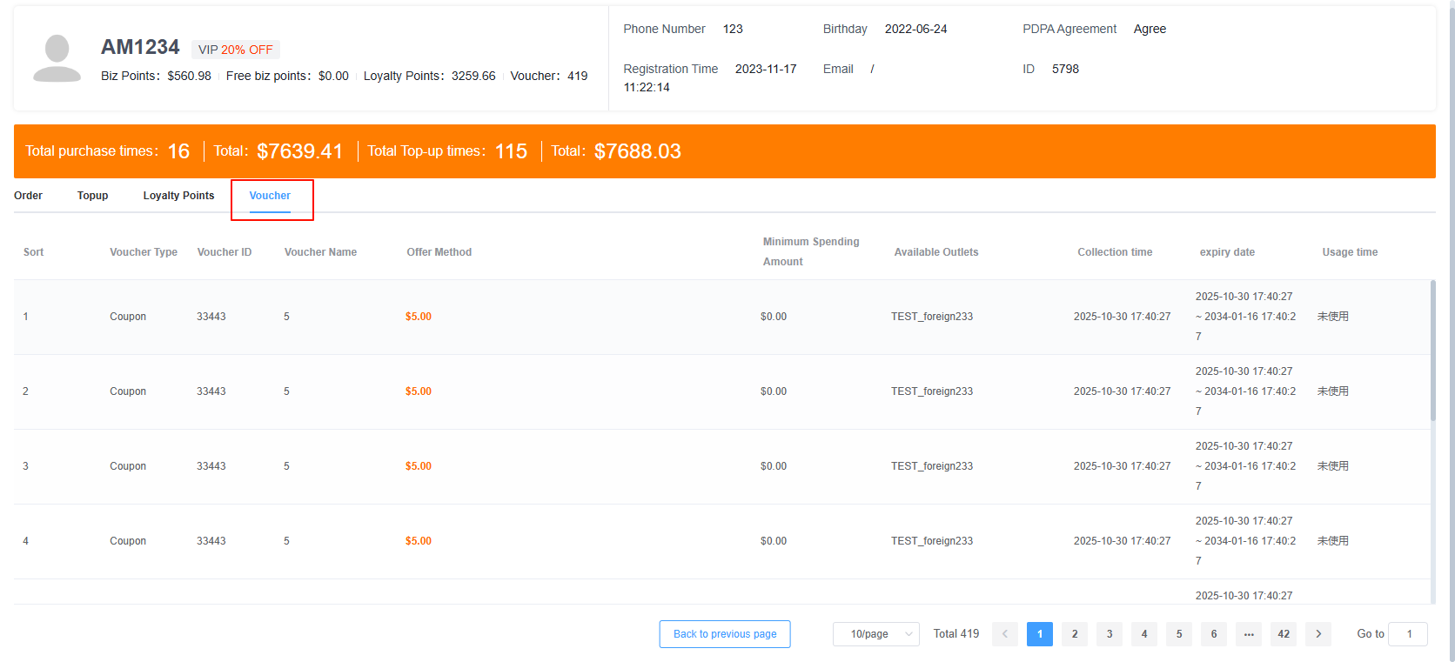
Task: Jump to page 3
Action: [1110, 634]
